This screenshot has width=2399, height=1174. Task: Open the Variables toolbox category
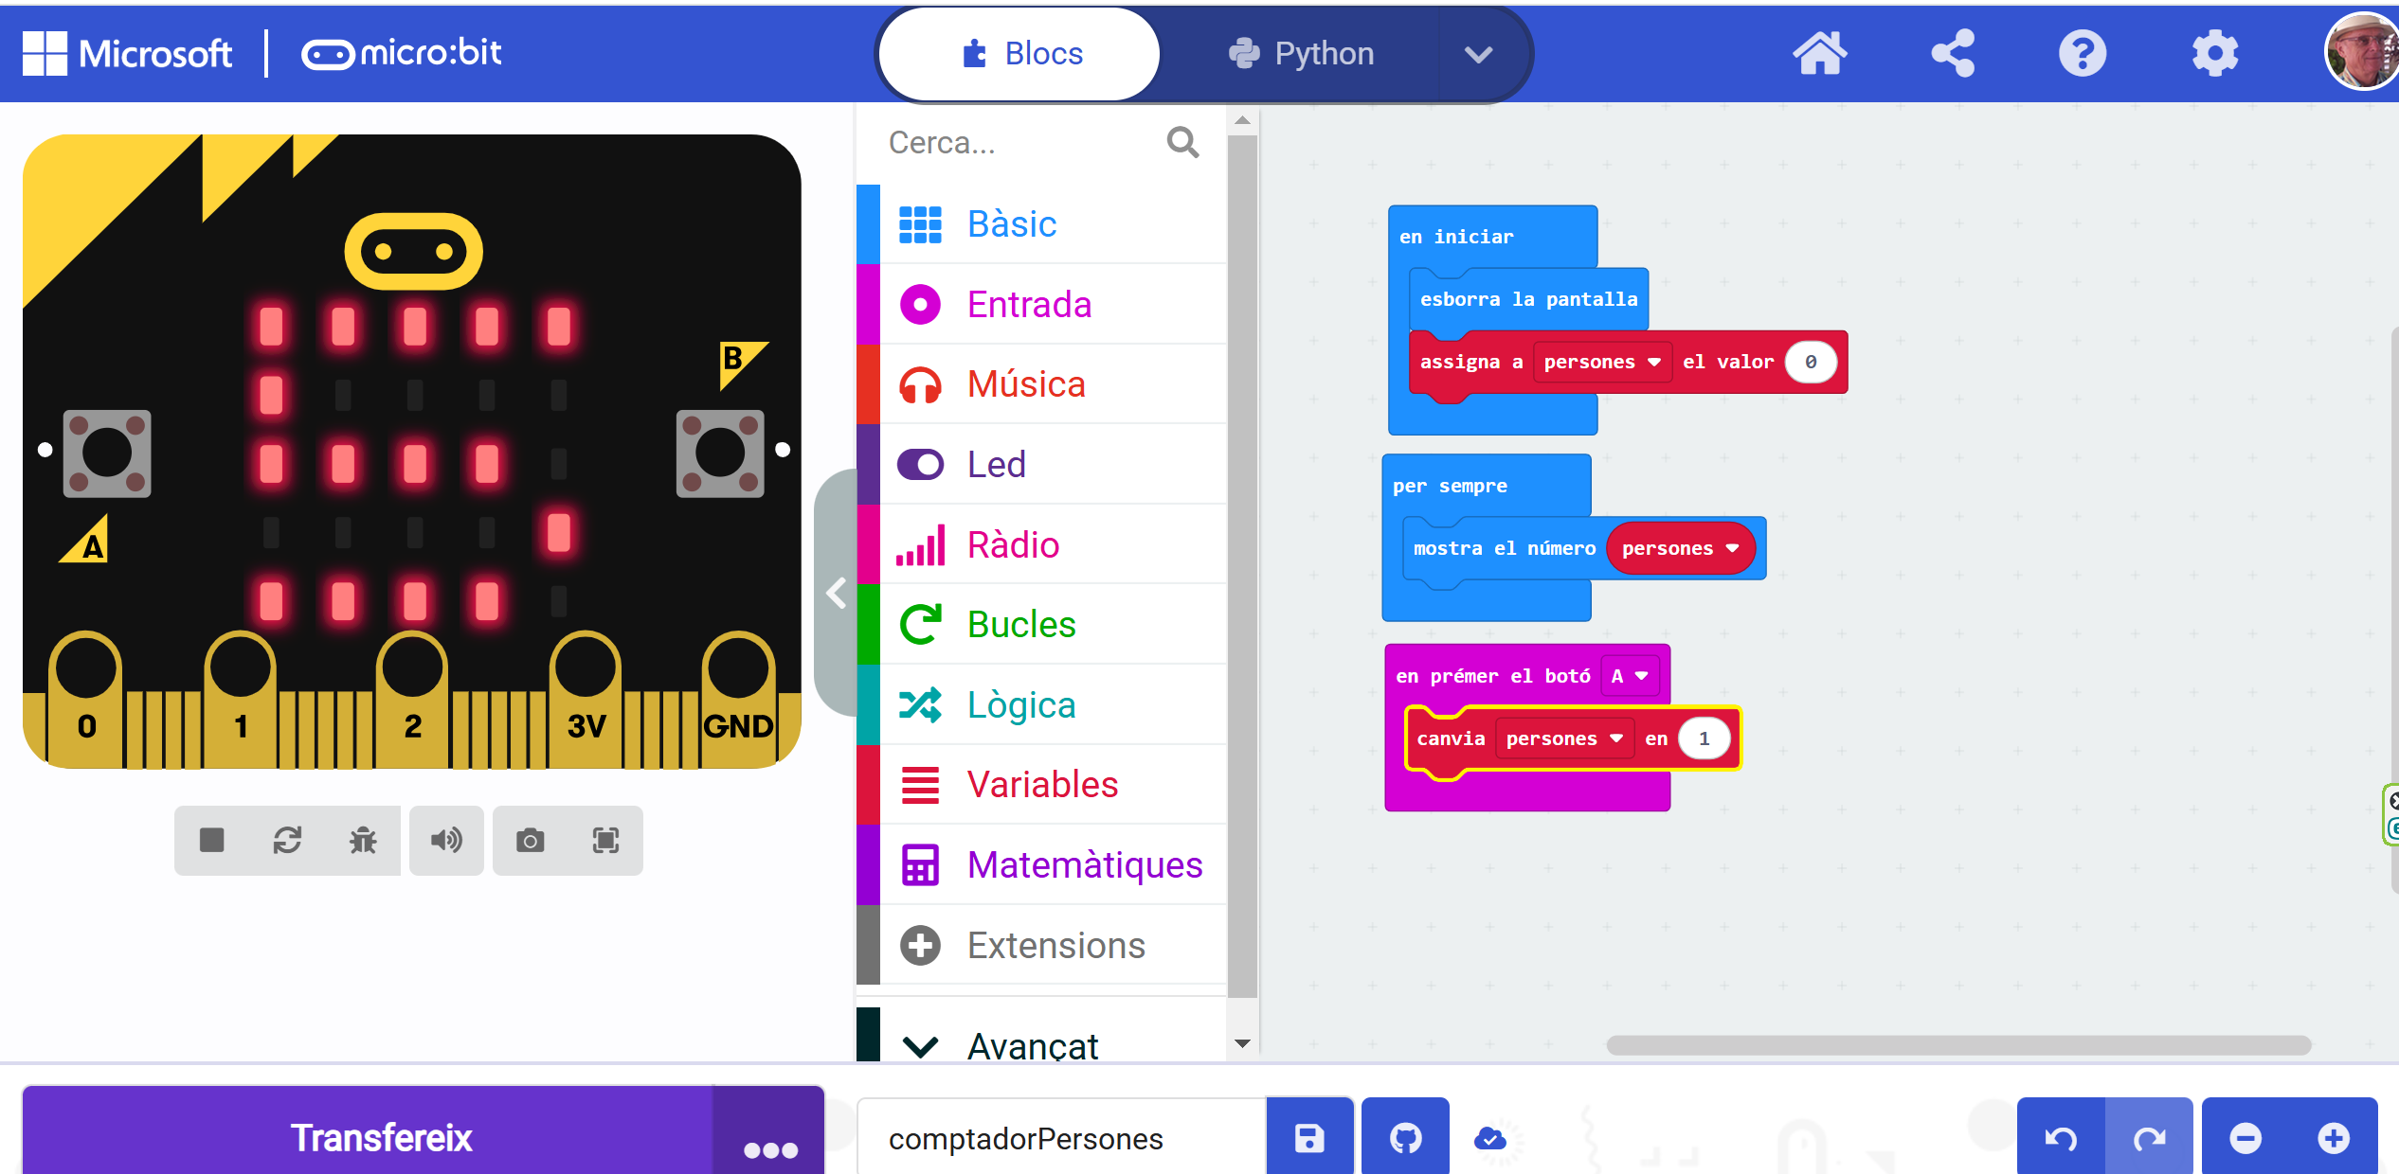[1041, 784]
